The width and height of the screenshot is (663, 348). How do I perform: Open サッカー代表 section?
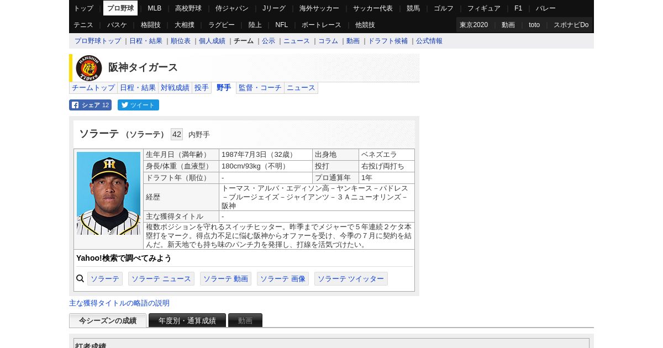[373, 8]
